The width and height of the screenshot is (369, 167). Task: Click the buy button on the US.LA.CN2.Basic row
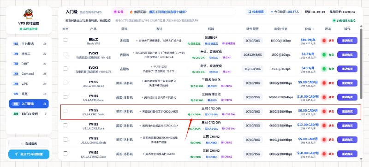pos(347,111)
